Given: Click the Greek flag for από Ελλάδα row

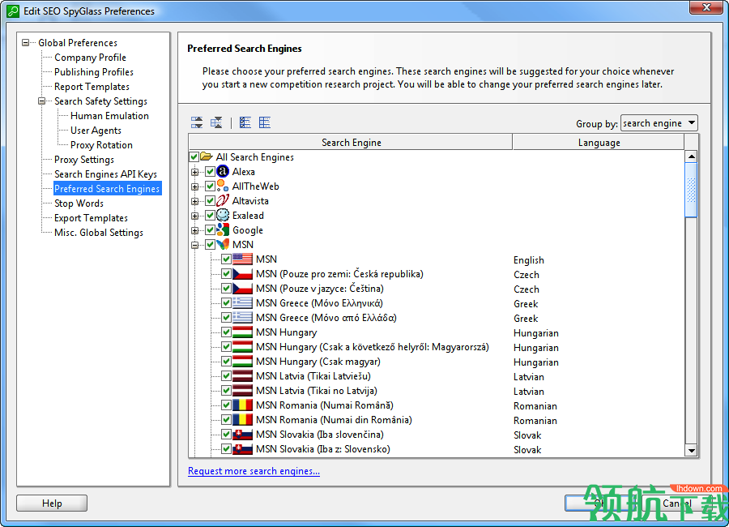Looking at the screenshot, I should 243,318.
